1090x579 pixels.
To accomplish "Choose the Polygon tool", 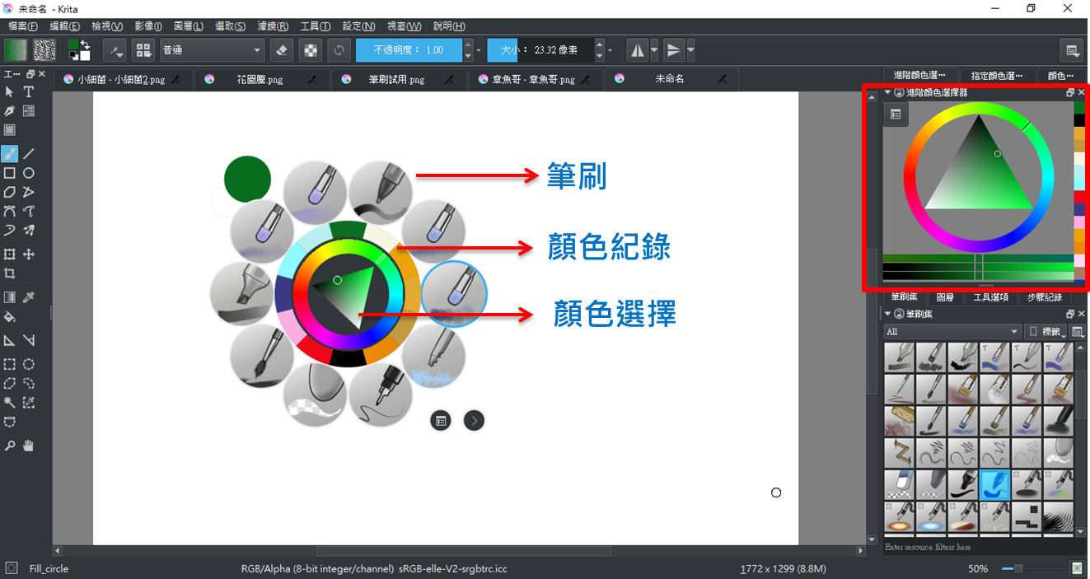I will click(x=10, y=192).
